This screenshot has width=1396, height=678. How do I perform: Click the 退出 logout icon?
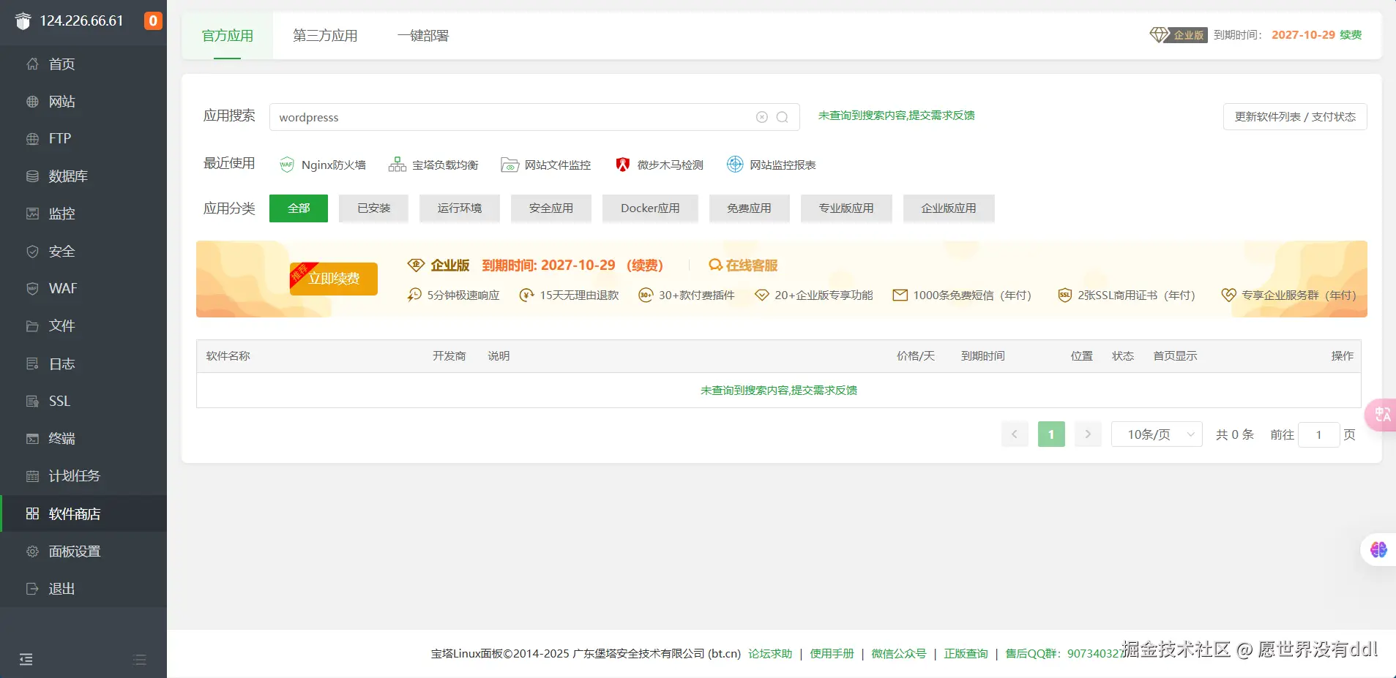click(x=32, y=589)
